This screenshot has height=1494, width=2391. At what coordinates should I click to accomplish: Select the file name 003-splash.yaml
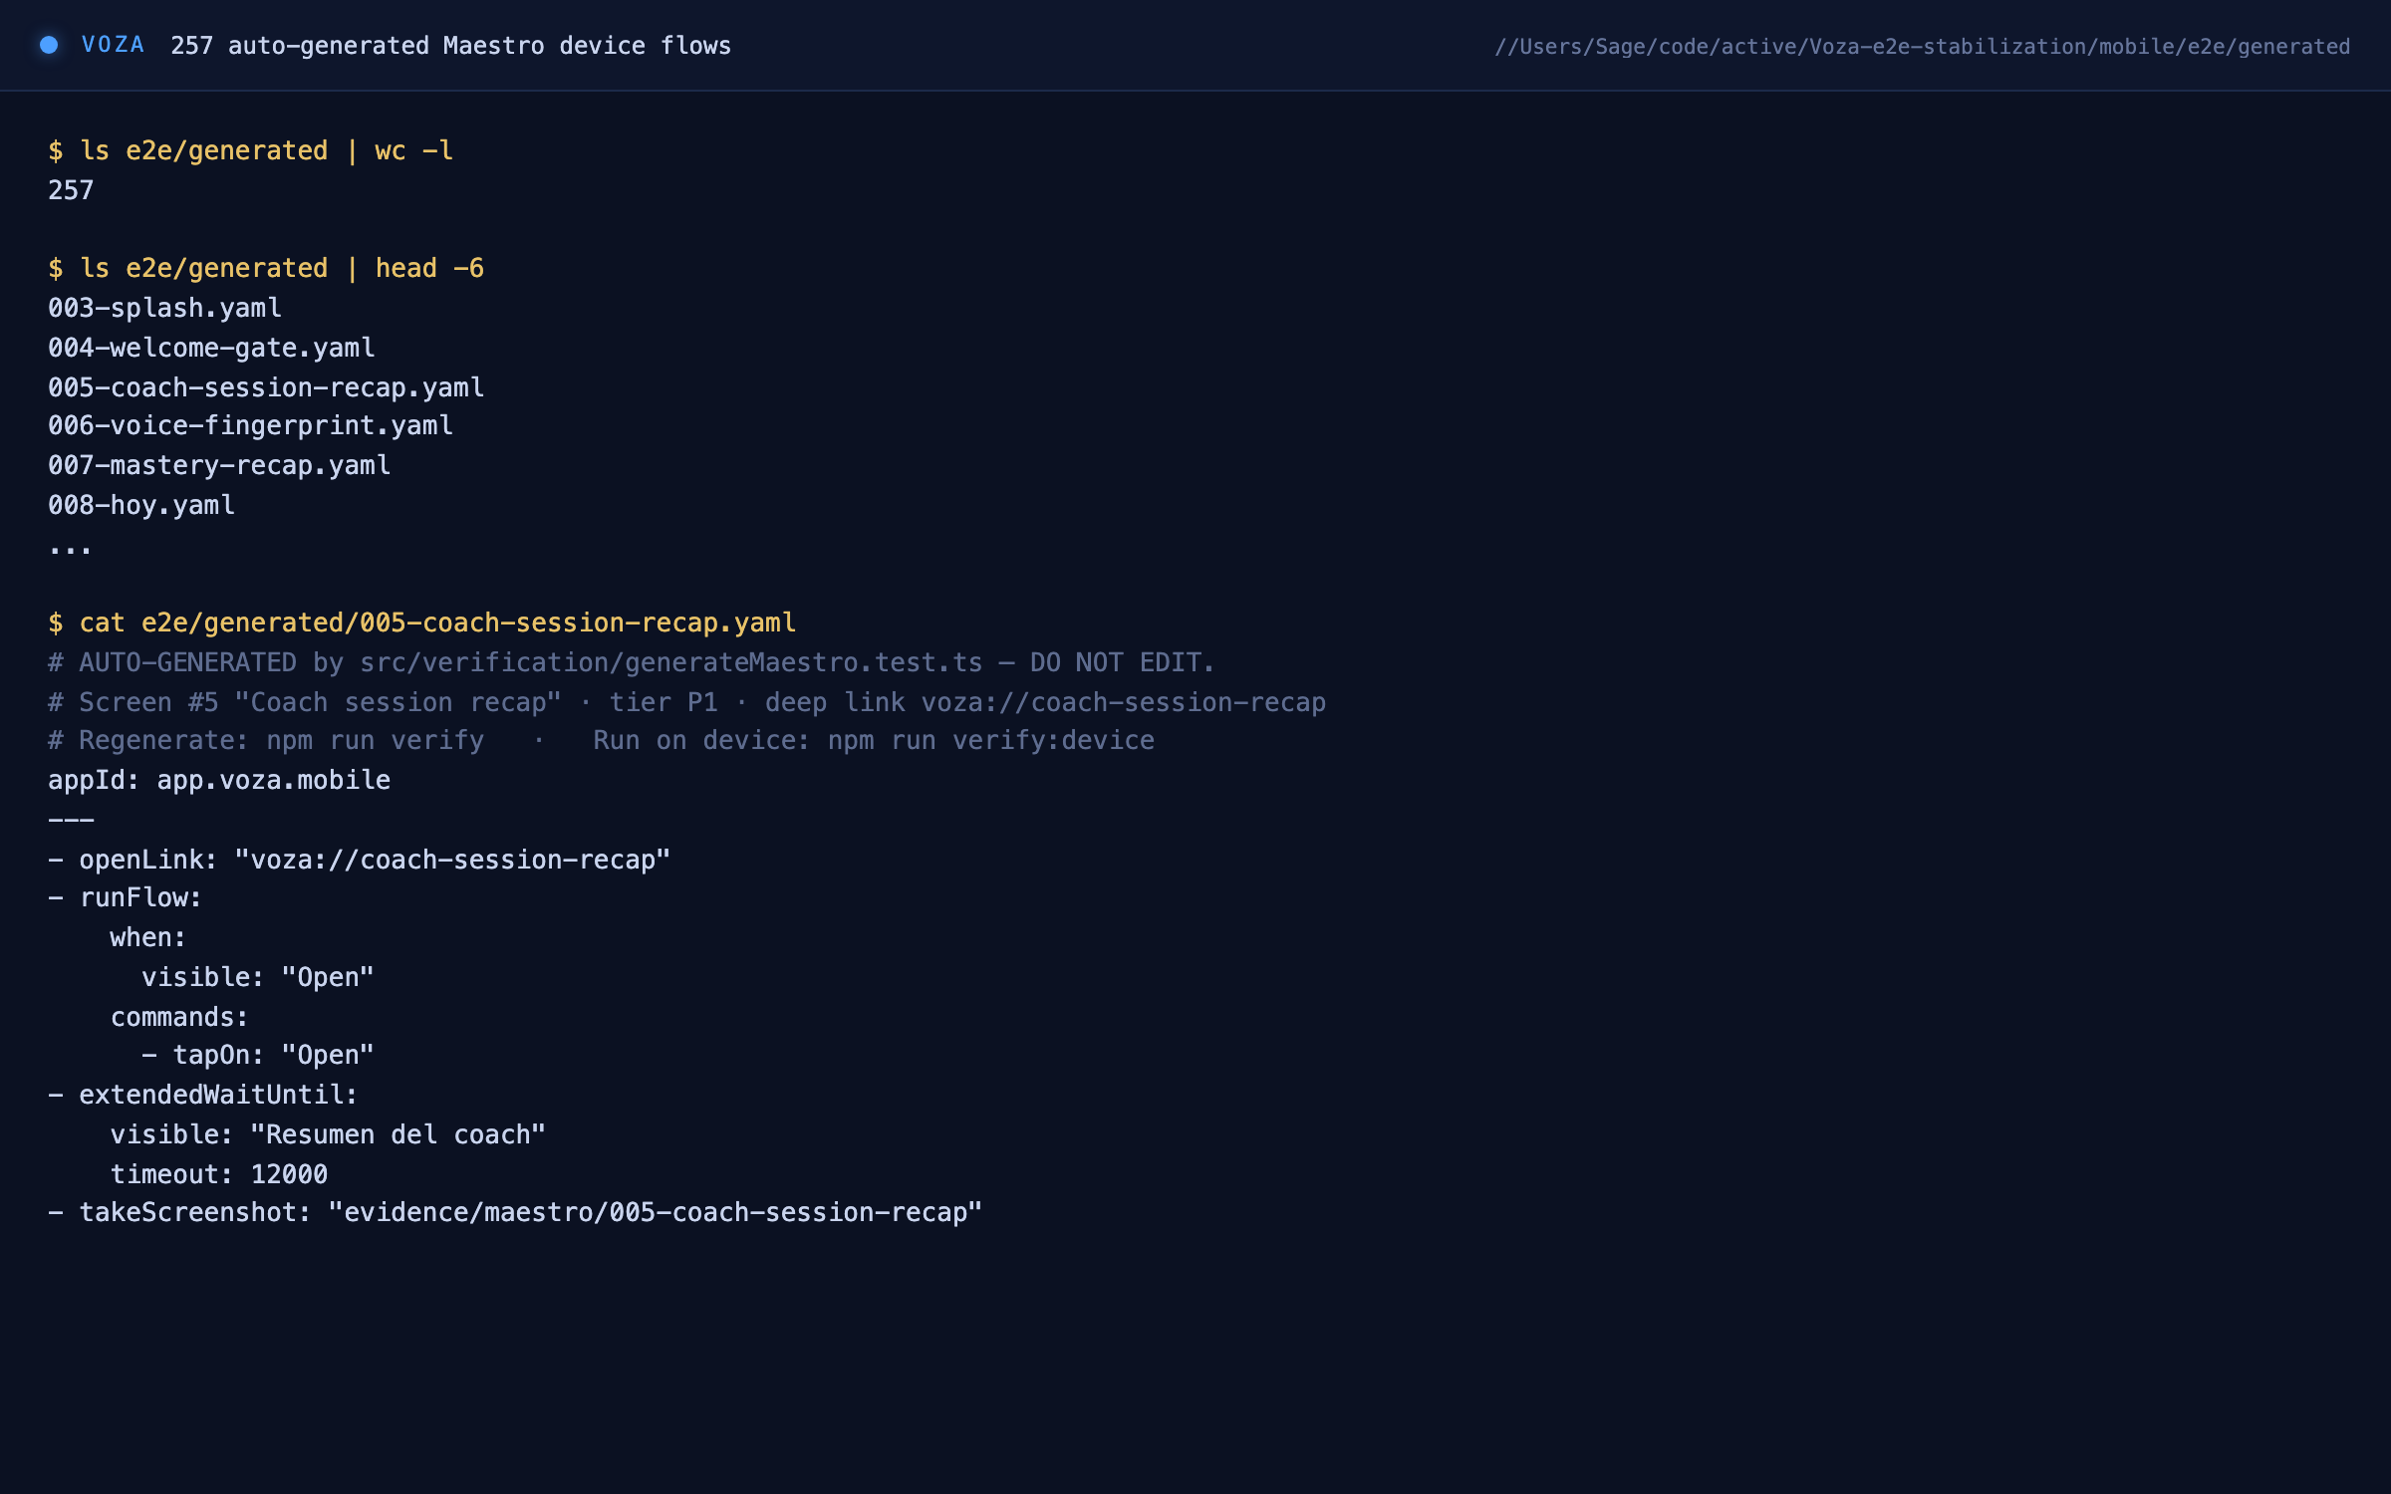164,308
